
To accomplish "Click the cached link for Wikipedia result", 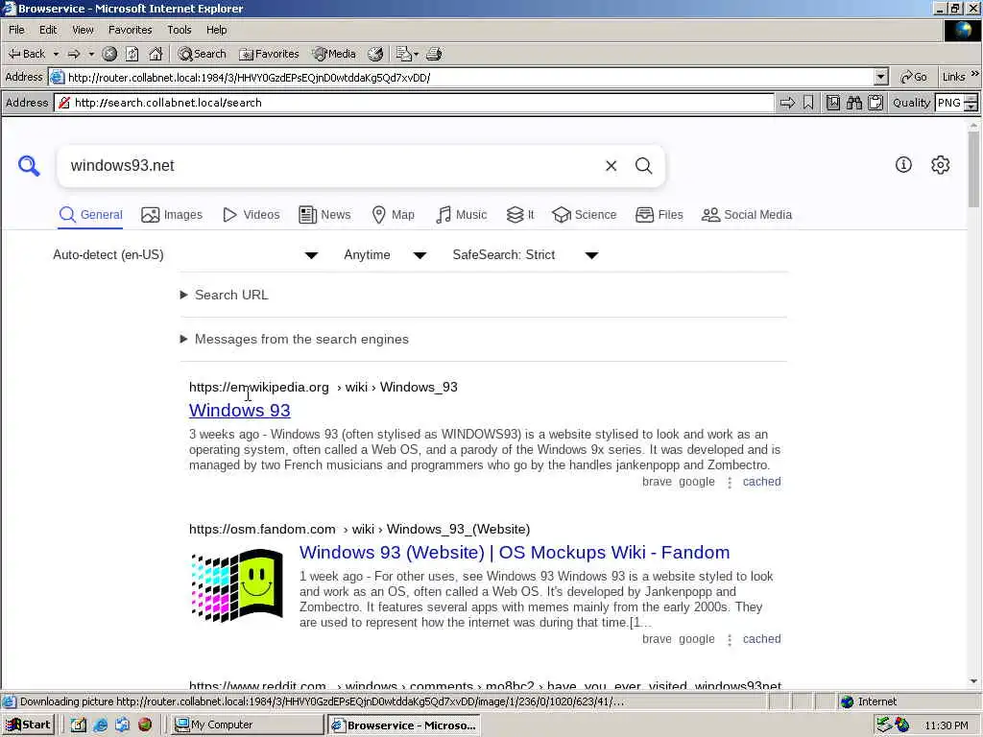I will pos(761,482).
